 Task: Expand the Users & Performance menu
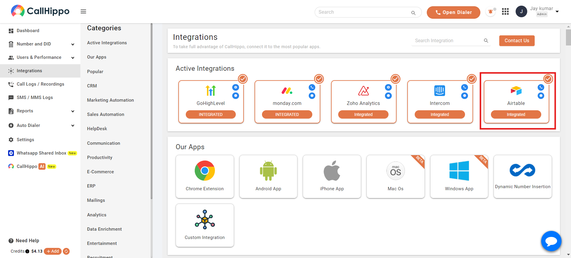coord(40,57)
